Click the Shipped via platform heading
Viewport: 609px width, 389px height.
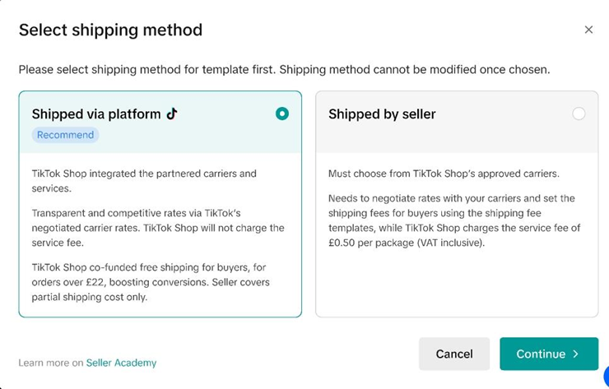(x=96, y=114)
